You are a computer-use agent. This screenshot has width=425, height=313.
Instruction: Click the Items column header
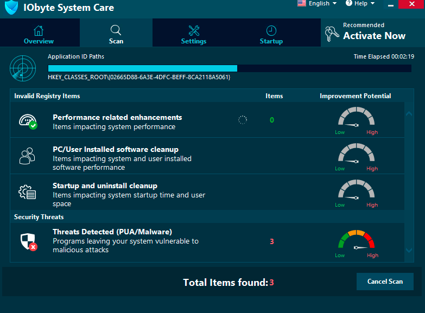274,96
